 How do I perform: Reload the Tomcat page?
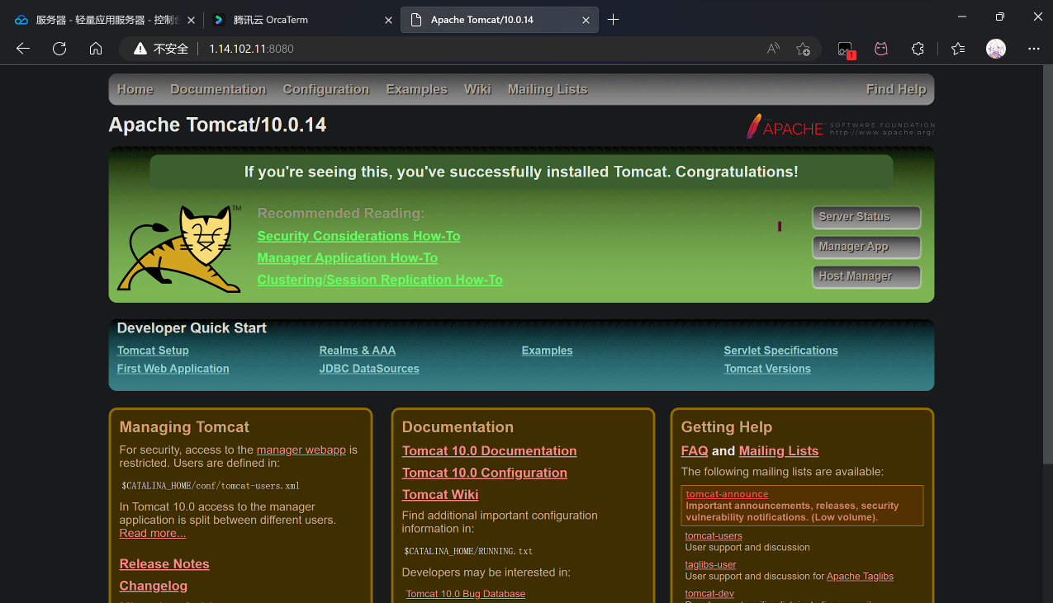click(x=59, y=49)
